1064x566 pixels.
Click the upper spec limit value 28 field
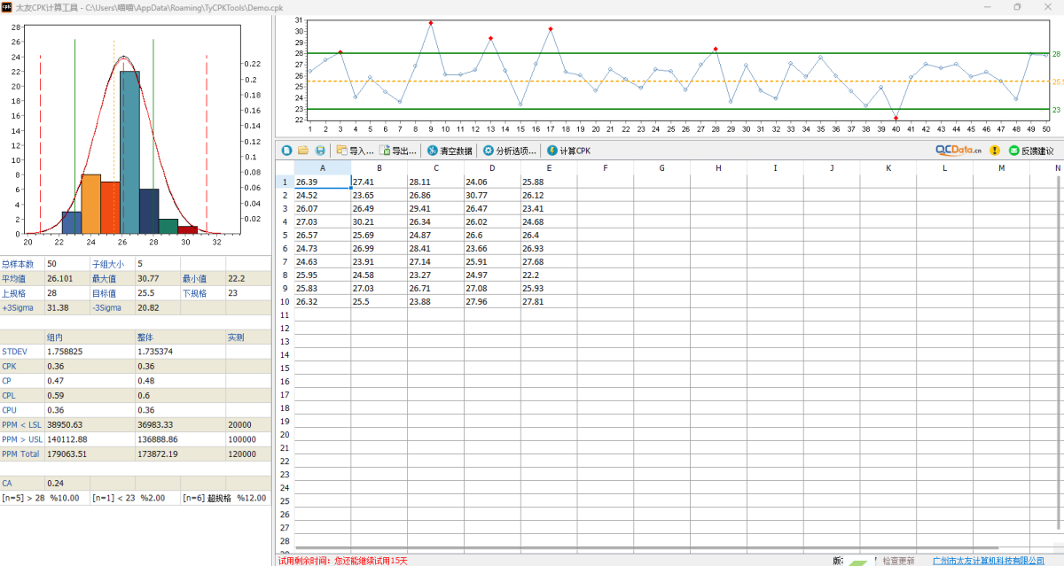point(66,293)
